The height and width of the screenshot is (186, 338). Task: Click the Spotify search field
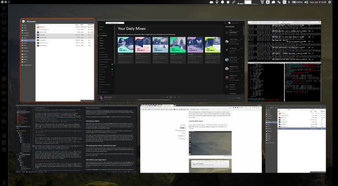point(115,23)
